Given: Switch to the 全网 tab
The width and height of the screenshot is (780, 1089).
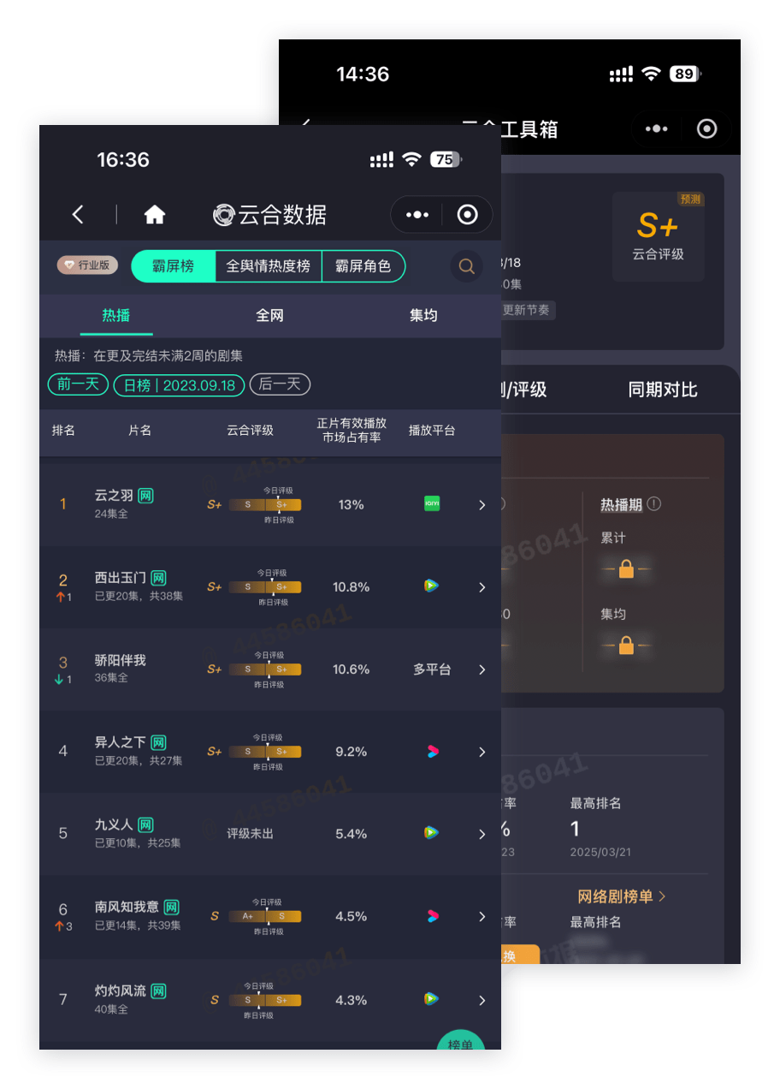Looking at the screenshot, I should pos(269,315).
